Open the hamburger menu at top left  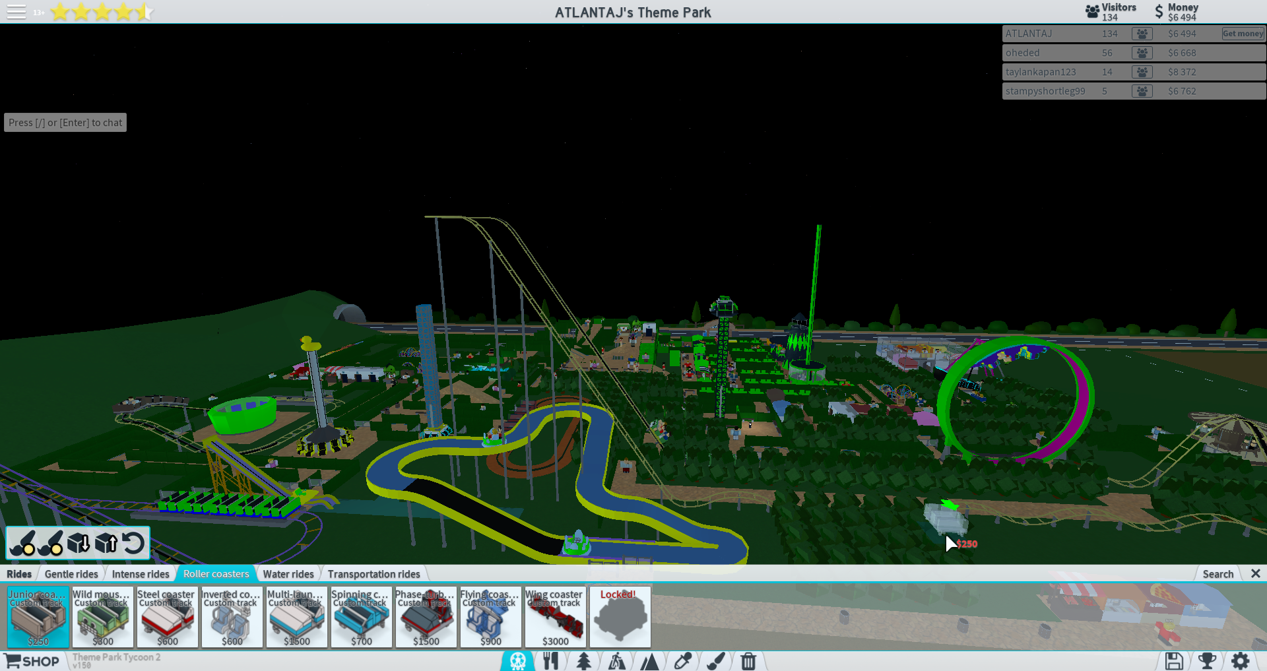click(x=16, y=12)
